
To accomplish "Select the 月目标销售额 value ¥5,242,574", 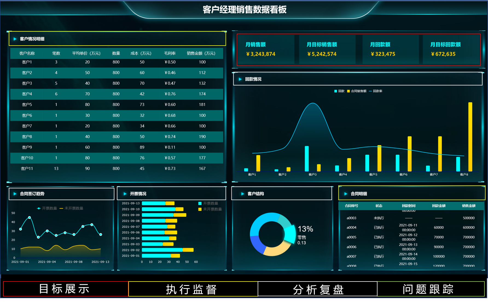I will (322, 54).
